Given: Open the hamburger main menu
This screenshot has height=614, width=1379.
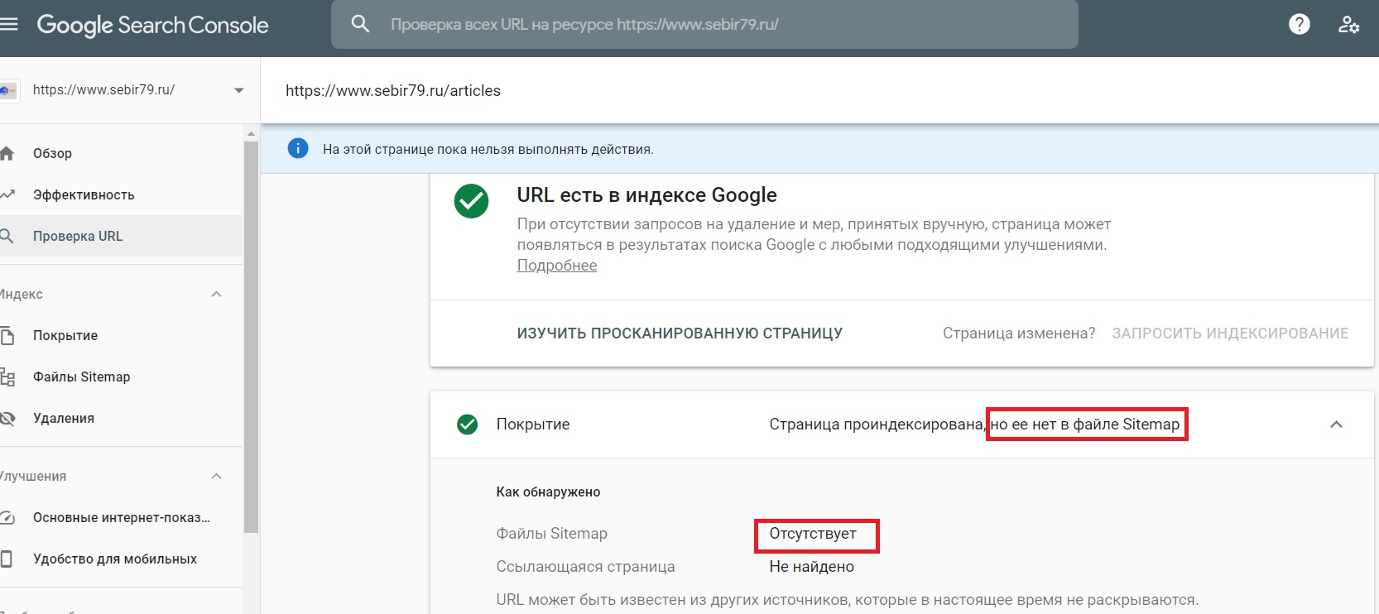Looking at the screenshot, I should click(9, 25).
